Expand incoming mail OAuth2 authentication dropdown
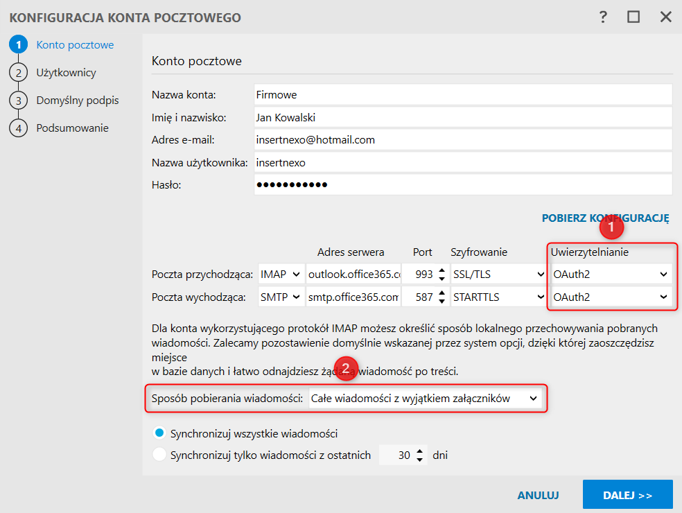682x513 pixels. (611, 275)
